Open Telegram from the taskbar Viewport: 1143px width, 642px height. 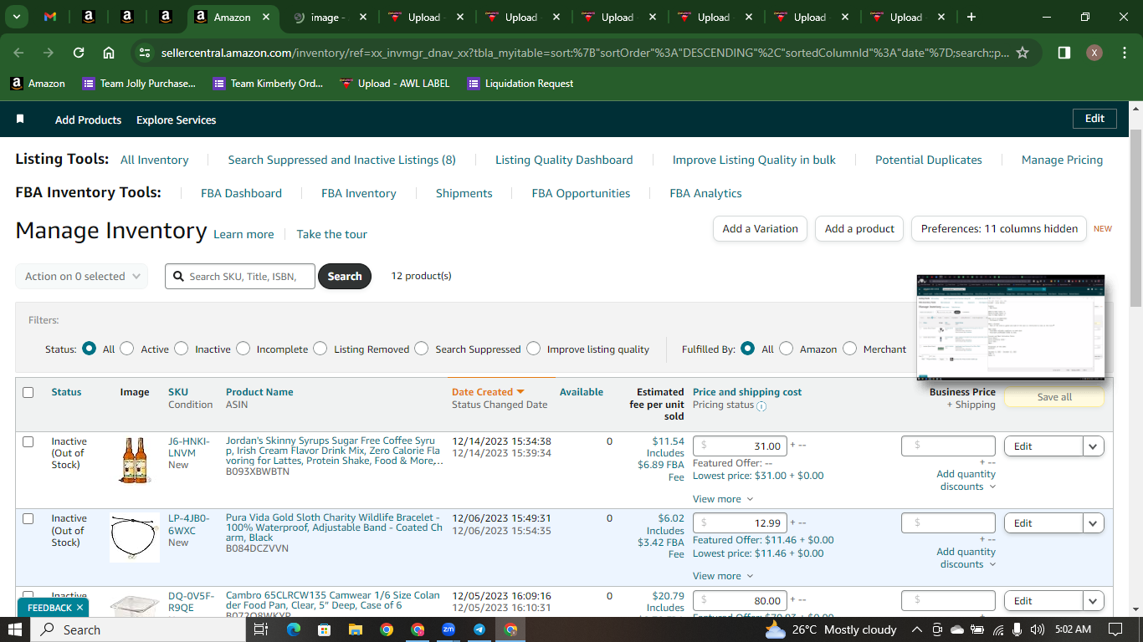(479, 629)
